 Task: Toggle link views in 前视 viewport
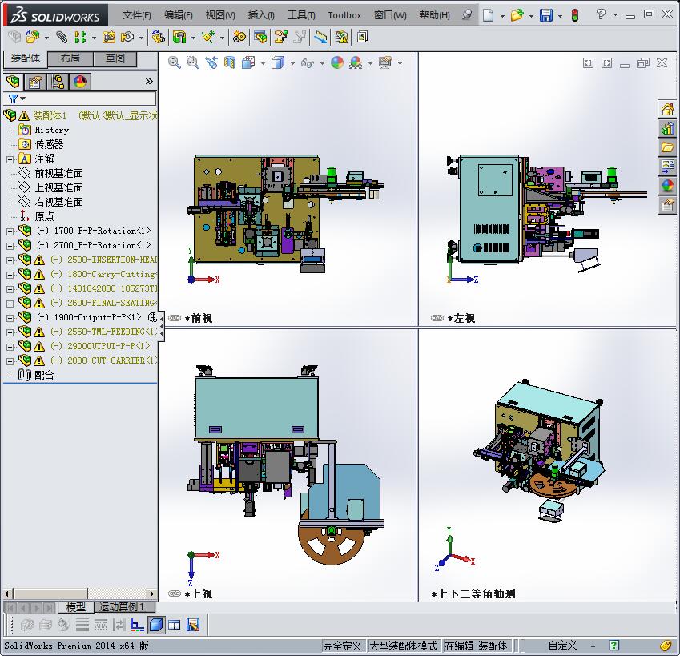tap(175, 318)
